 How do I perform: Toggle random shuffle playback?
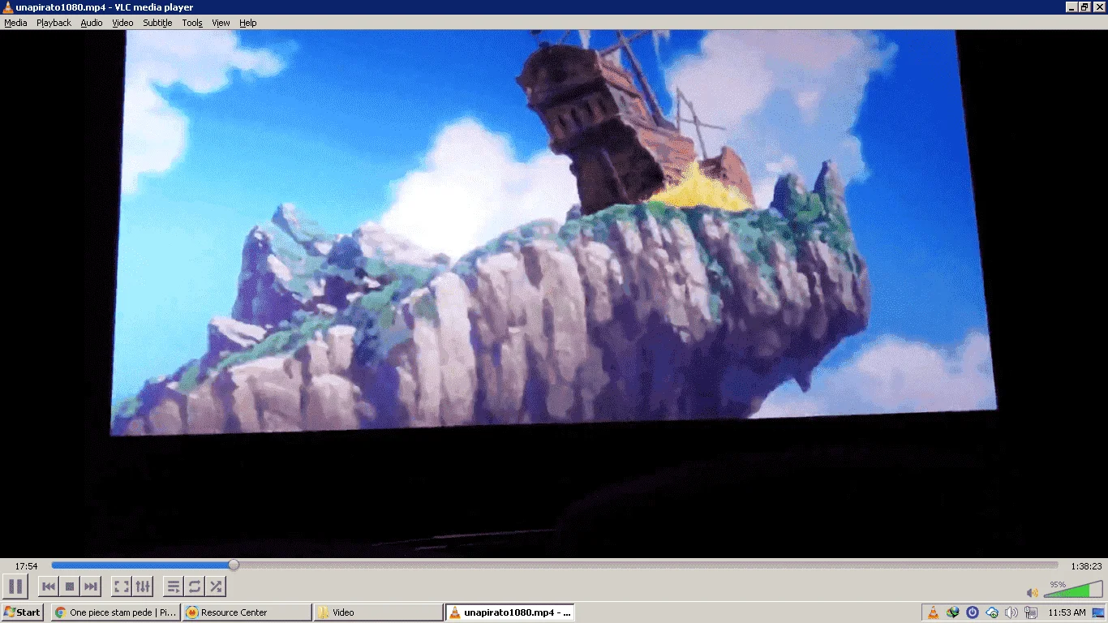(216, 586)
